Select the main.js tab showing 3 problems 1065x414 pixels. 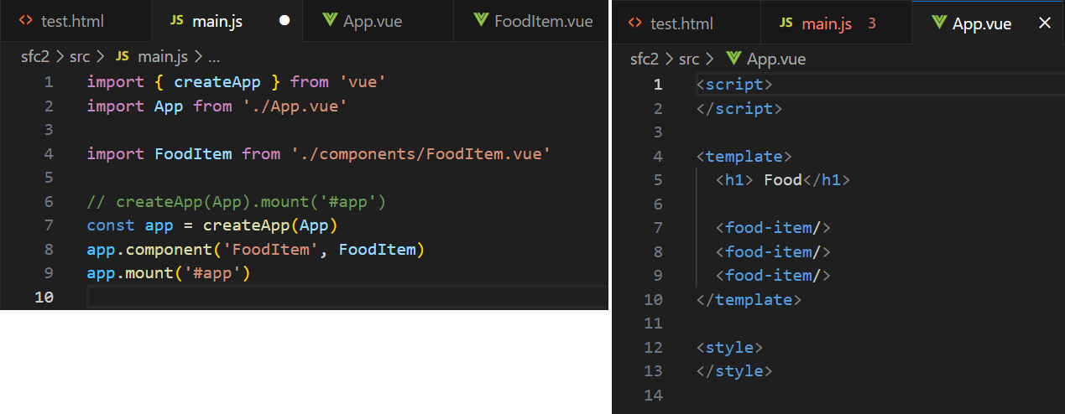827,23
